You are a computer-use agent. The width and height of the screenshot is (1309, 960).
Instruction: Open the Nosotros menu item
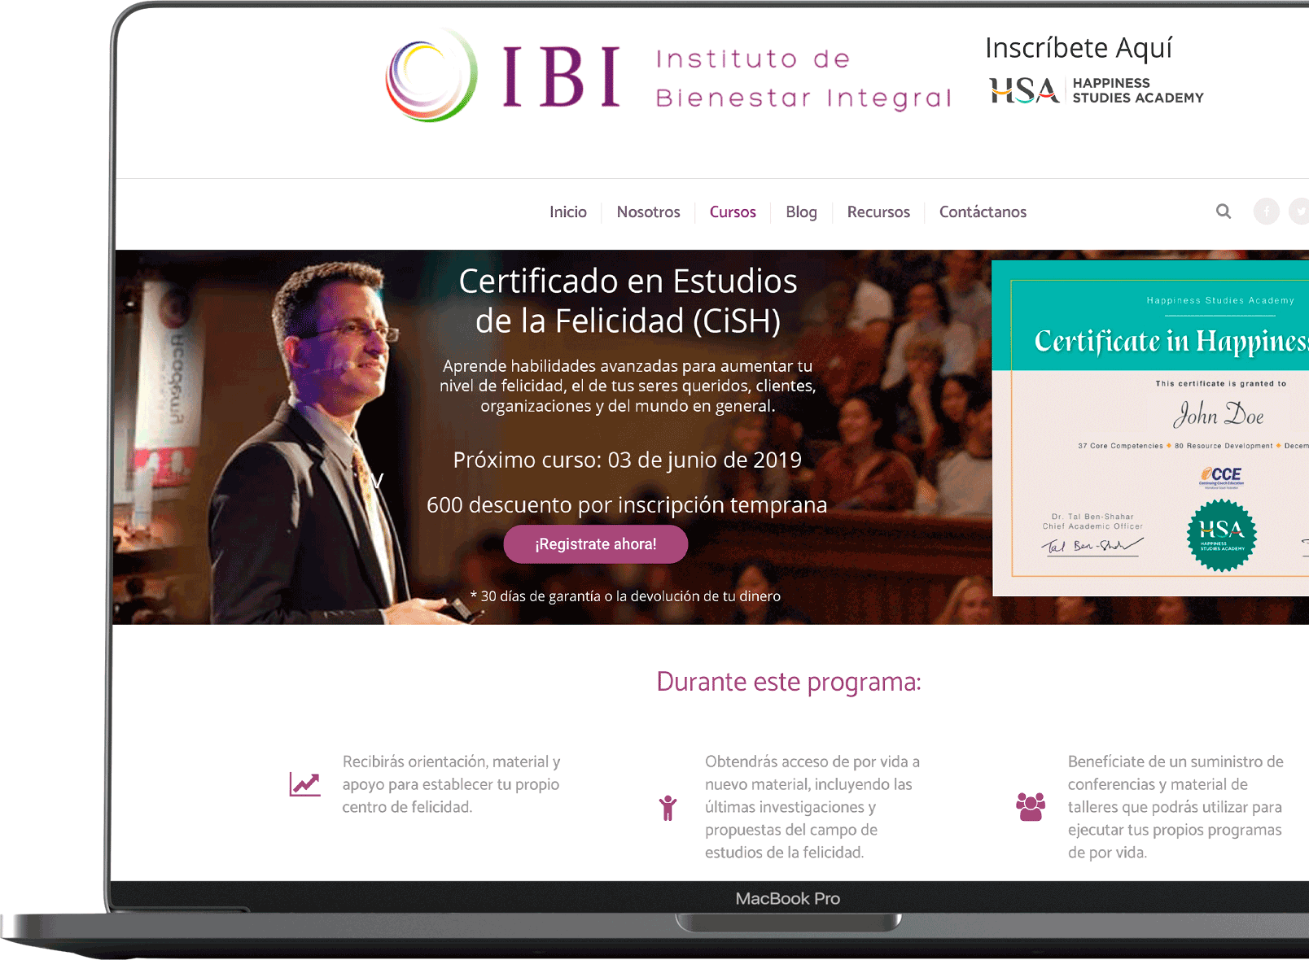tap(648, 212)
